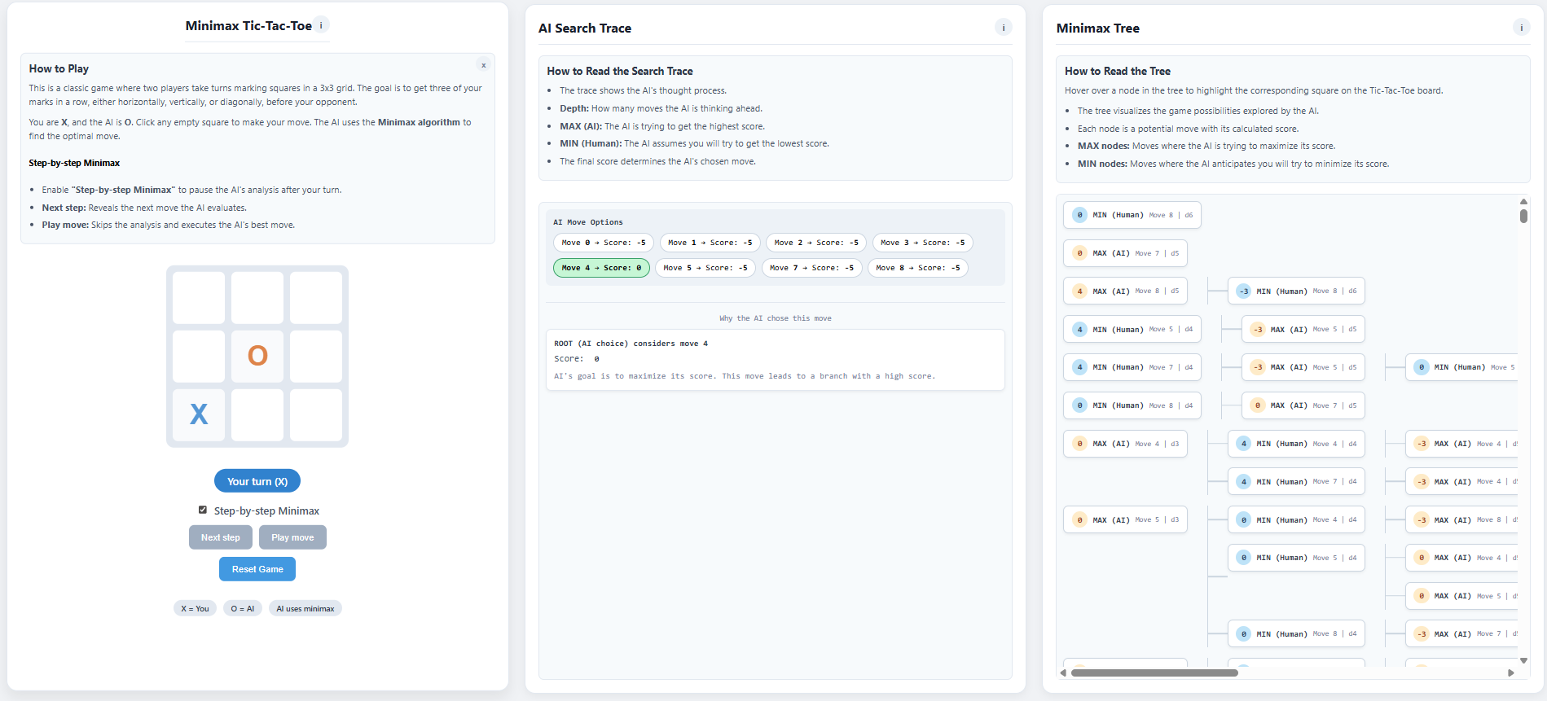
Task: Select tree node MIN (Human) Move 4 d4 scored 4
Action: (x=1296, y=444)
